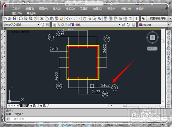172x127 pixels.
Task: Open the 标注(N) menu
Action: (112, 9)
